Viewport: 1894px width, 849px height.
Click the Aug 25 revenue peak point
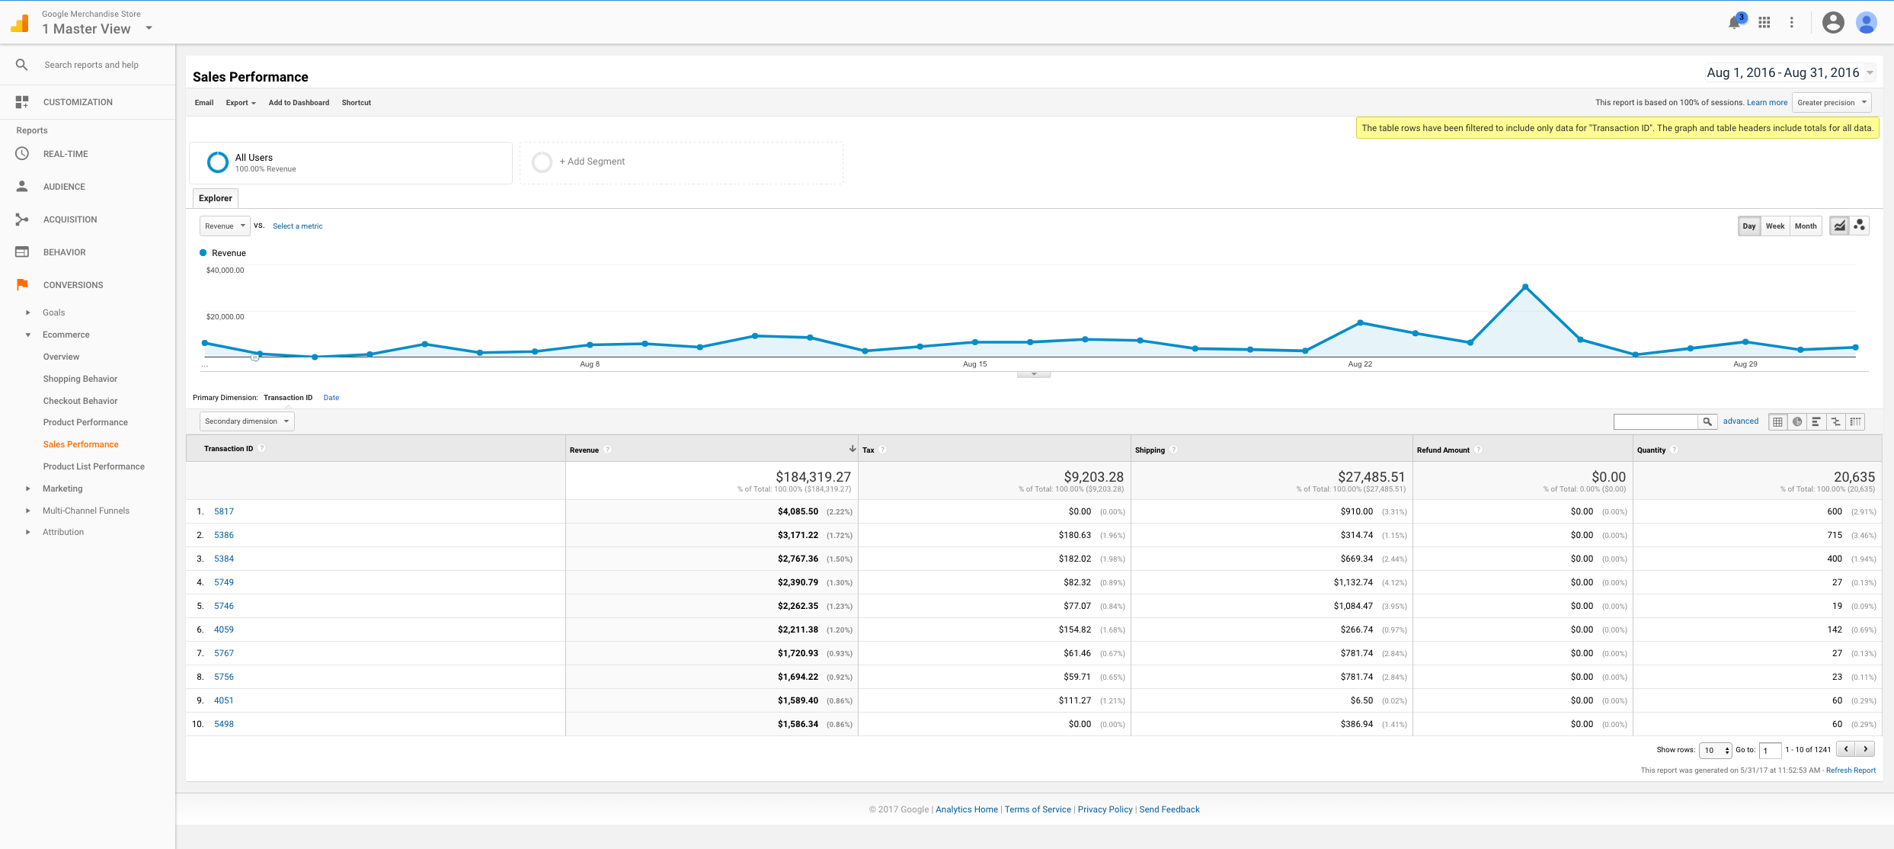1524,287
